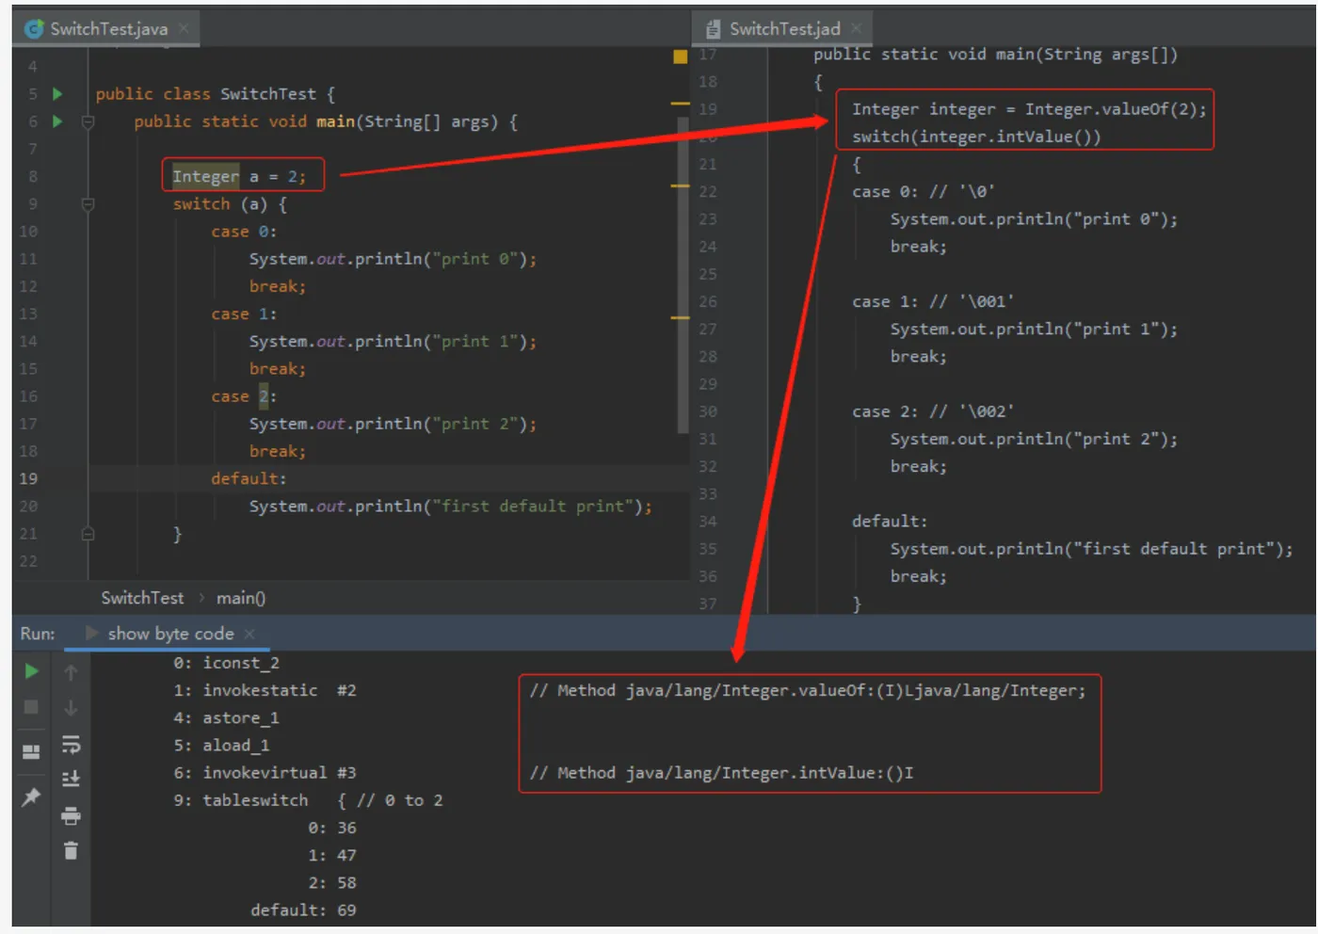Click the down-arrow stack trace icon
This screenshot has height=934, width=1318.
(71, 708)
